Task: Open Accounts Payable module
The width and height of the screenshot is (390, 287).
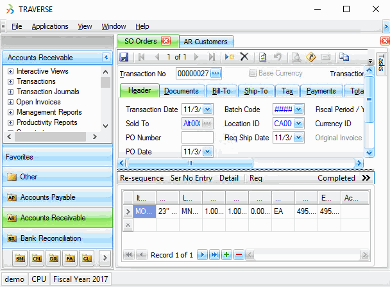Action: [x=58, y=197]
